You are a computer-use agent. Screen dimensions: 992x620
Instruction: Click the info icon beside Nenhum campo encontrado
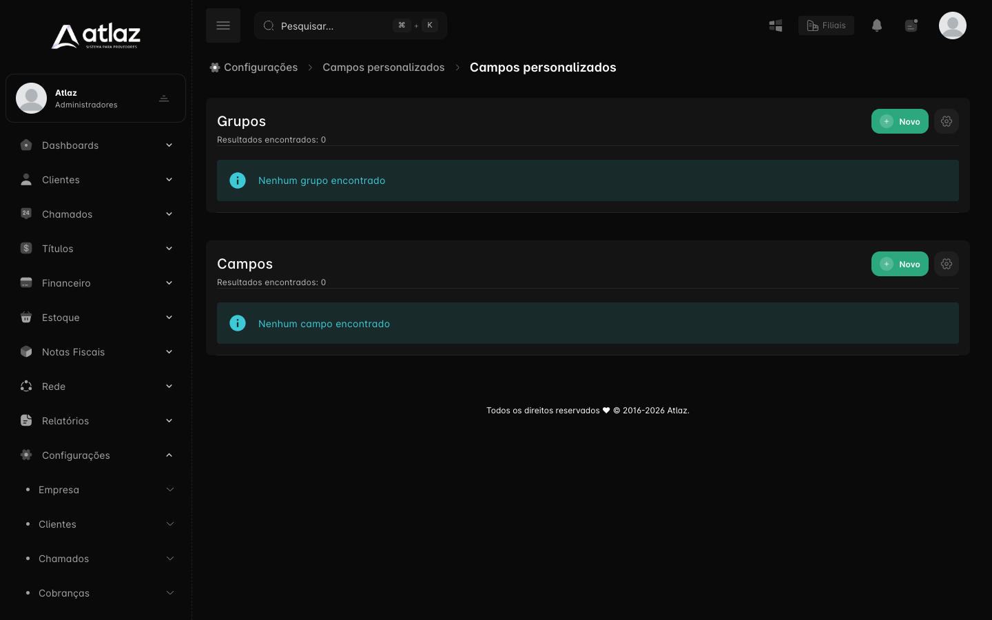pyautogui.click(x=238, y=323)
